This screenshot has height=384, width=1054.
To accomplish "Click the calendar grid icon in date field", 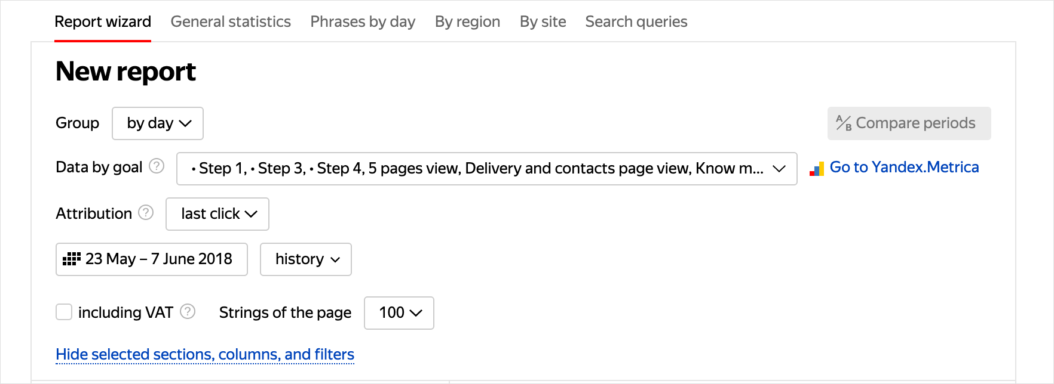I will (72, 259).
